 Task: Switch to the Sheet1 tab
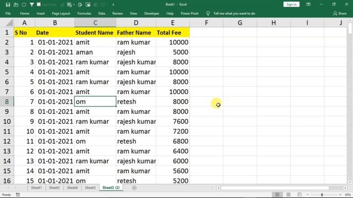[x=36, y=188]
